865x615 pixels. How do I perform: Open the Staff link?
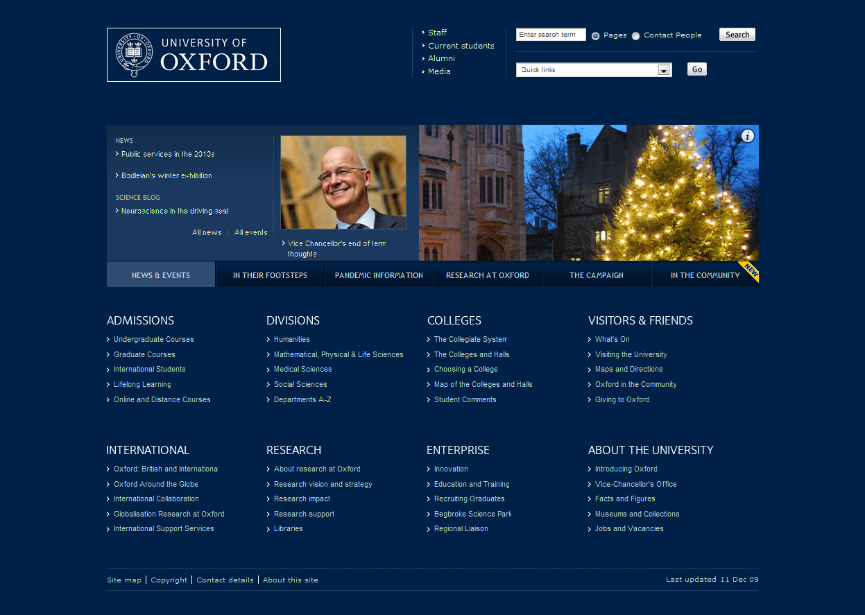(x=437, y=33)
